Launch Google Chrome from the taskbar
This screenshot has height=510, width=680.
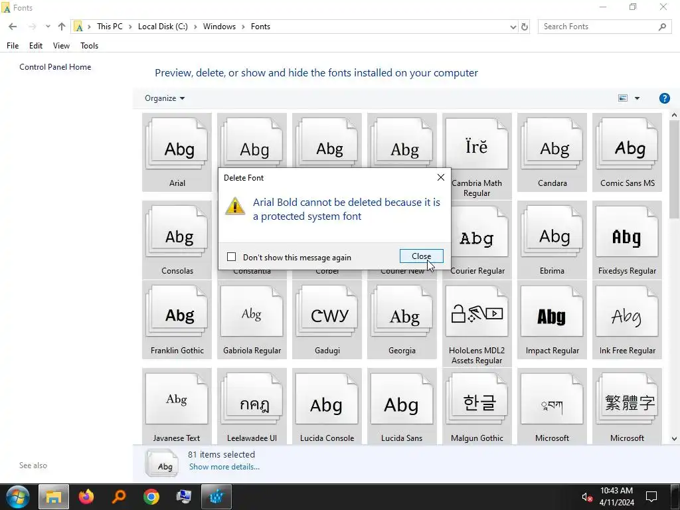pos(151,497)
